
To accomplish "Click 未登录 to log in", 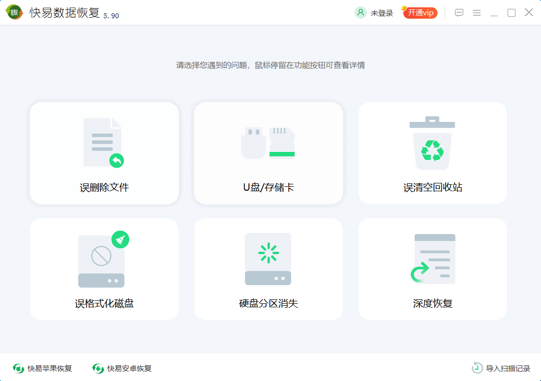I will click(x=383, y=12).
